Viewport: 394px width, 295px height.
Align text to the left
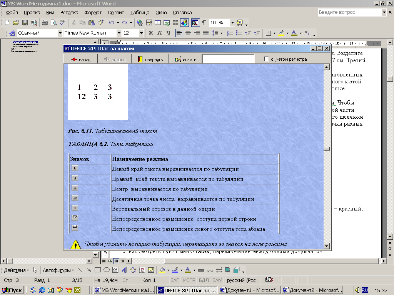179,33
